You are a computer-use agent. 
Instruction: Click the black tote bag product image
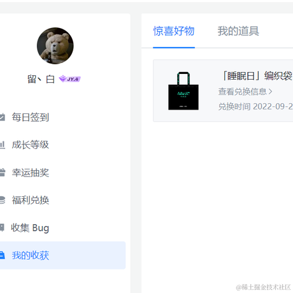point(183,91)
